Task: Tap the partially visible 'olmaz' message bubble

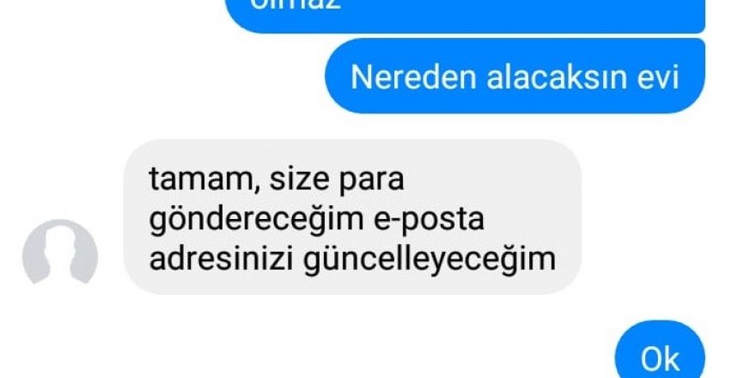Action: tap(466, 16)
